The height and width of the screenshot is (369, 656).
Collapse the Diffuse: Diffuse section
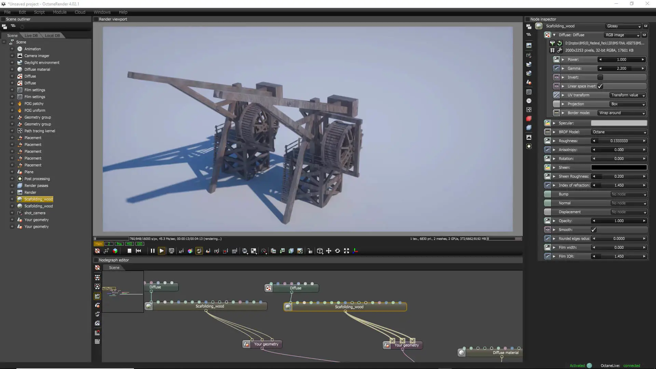(554, 35)
